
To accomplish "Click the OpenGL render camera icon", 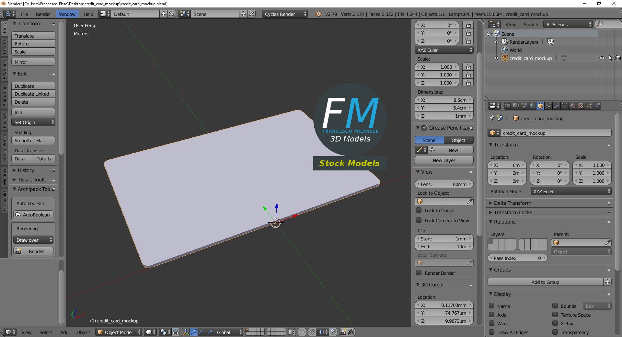I will coord(343,332).
